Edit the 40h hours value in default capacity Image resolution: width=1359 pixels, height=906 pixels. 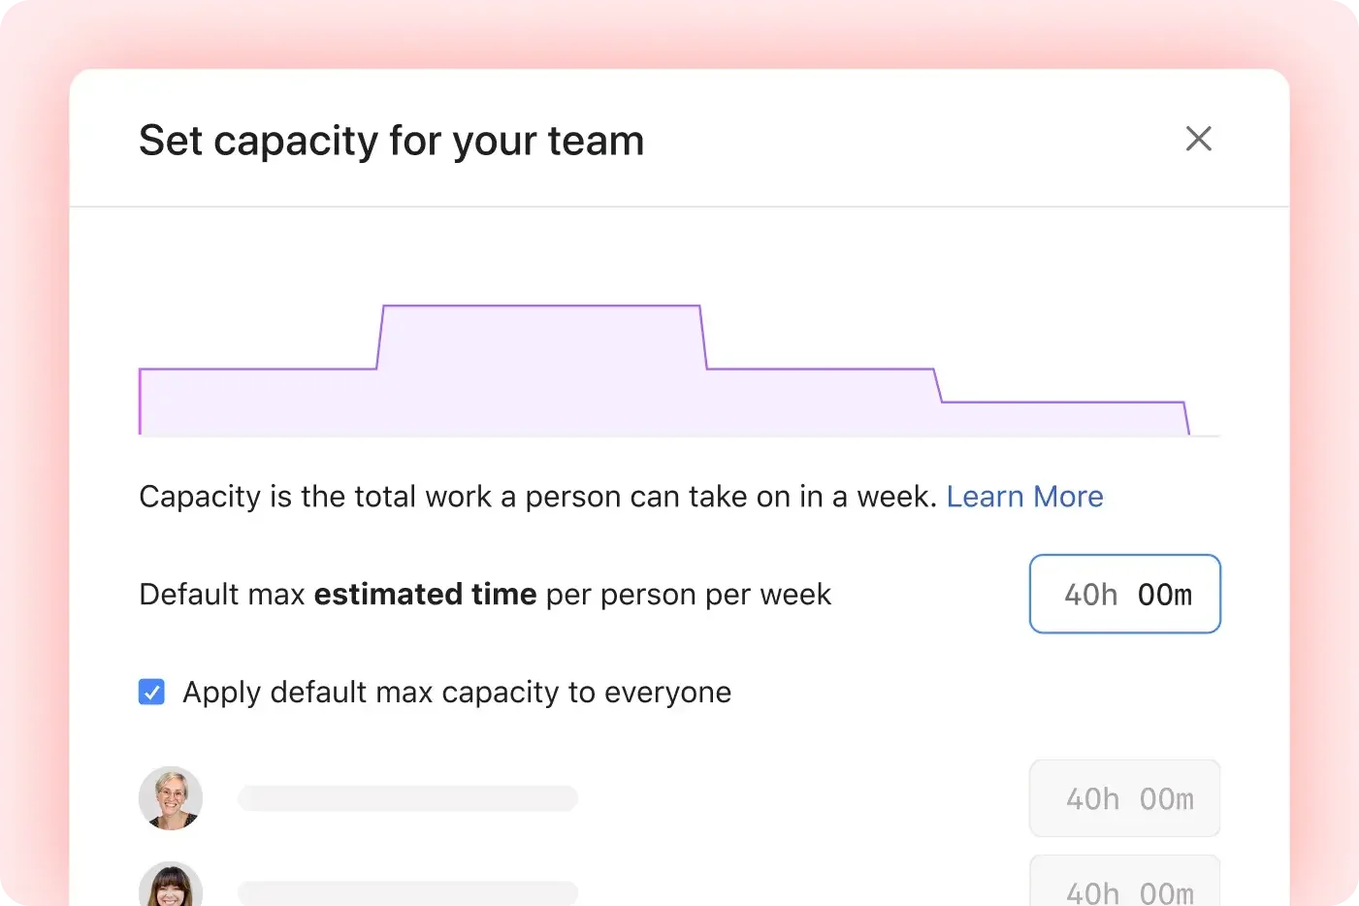tap(1090, 594)
